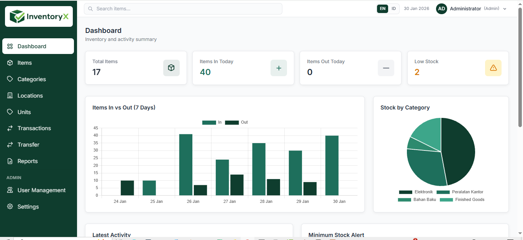Screen dimensions: 523x240
Task: Open the admin role chevron next to Administrator
Action: click(505, 9)
